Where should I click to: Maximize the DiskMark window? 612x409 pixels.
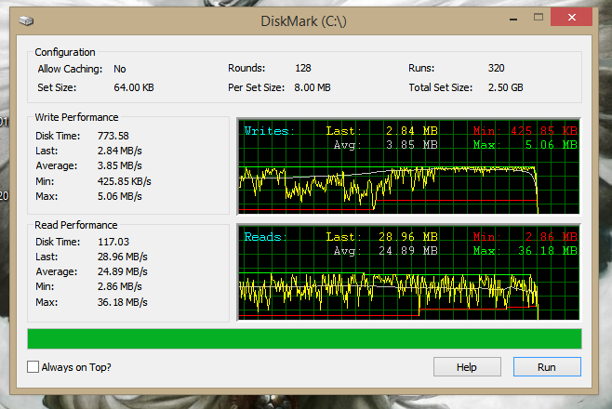539,17
